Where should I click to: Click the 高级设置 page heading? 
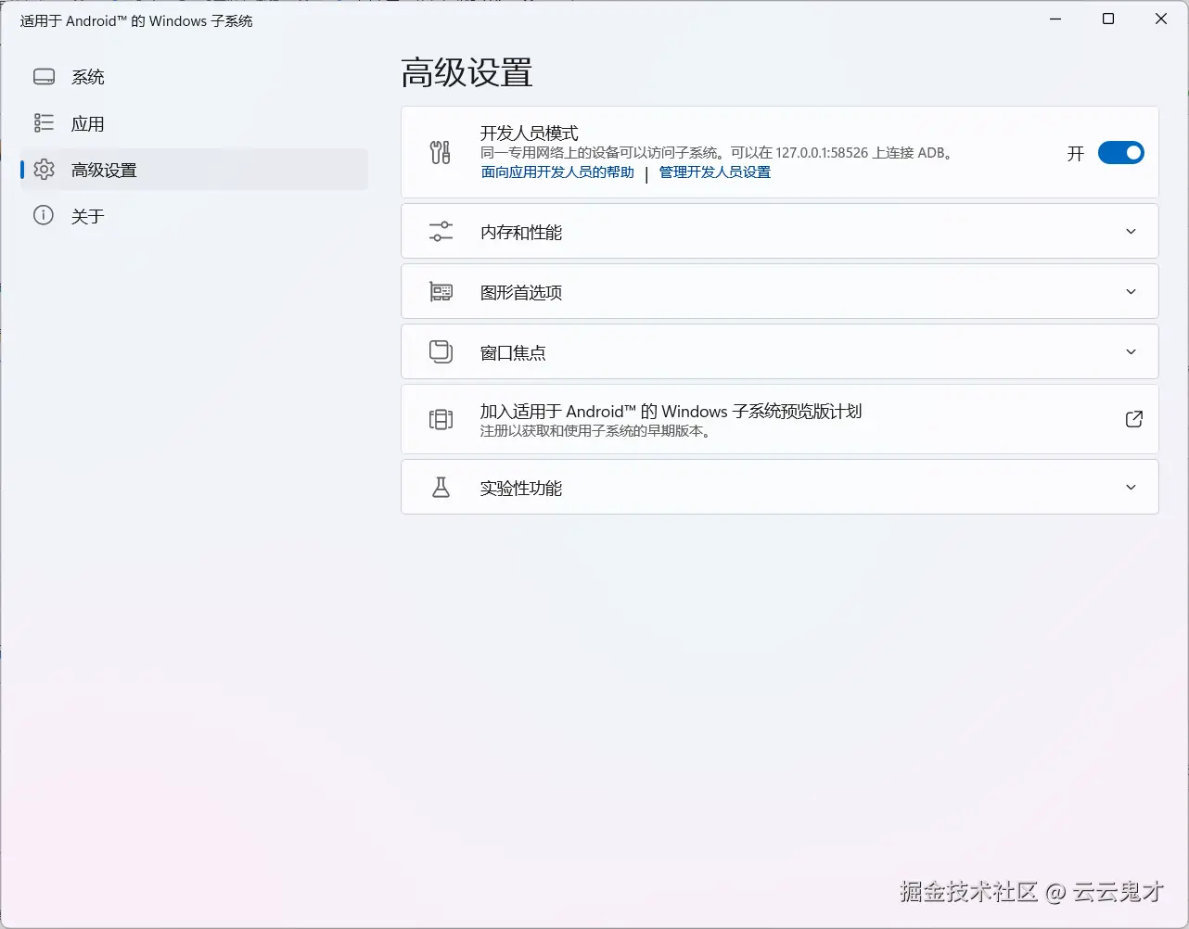[x=467, y=73]
